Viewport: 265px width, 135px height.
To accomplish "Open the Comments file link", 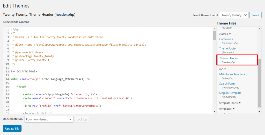I will click(x=226, y=39).
